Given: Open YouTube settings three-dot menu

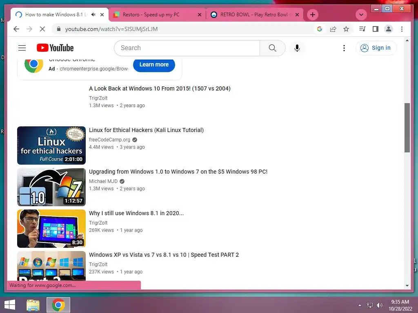Looking at the screenshot, I should point(344,48).
